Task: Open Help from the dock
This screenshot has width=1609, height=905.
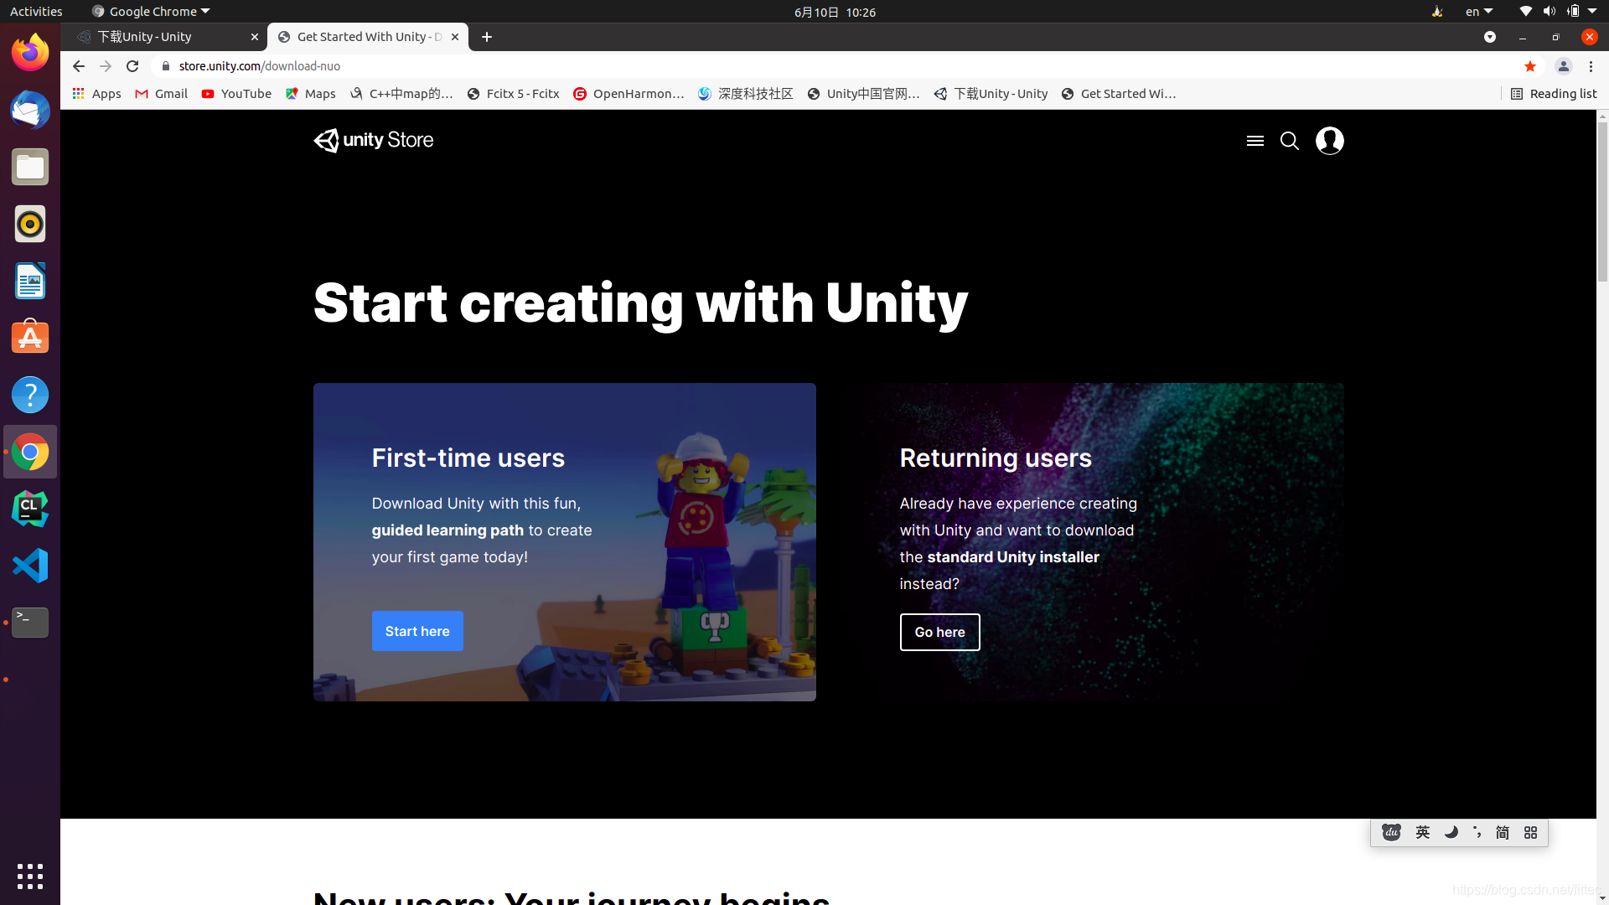Action: [30, 395]
